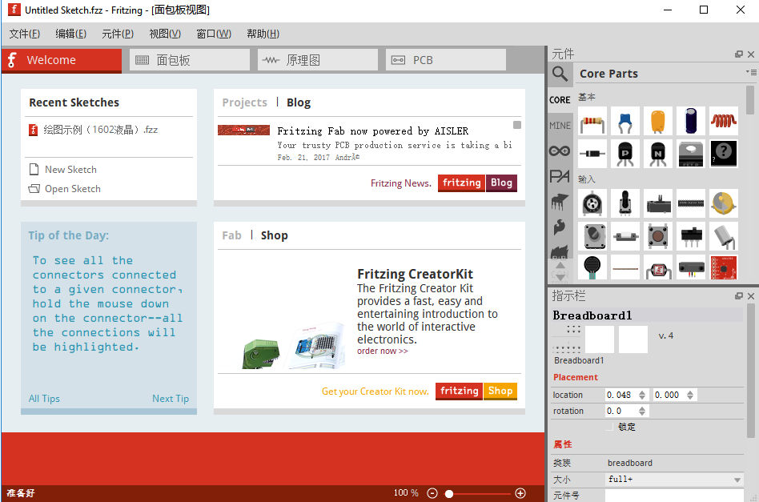Click the 元件号 part number input field
The width and height of the screenshot is (759, 502).
pyautogui.click(x=674, y=496)
